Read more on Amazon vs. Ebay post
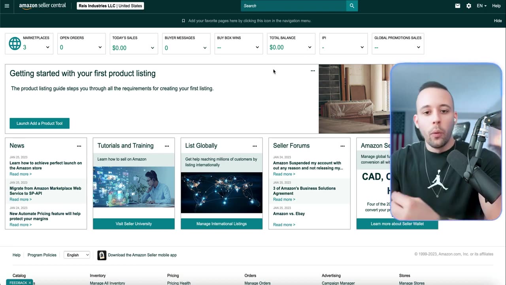506x285 pixels. tap(284, 225)
